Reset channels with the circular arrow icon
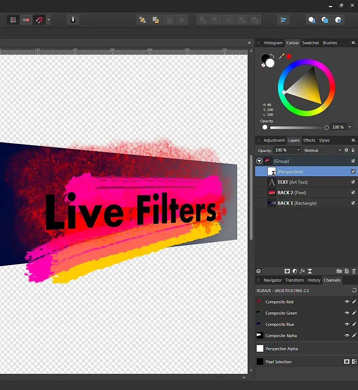 point(354,290)
